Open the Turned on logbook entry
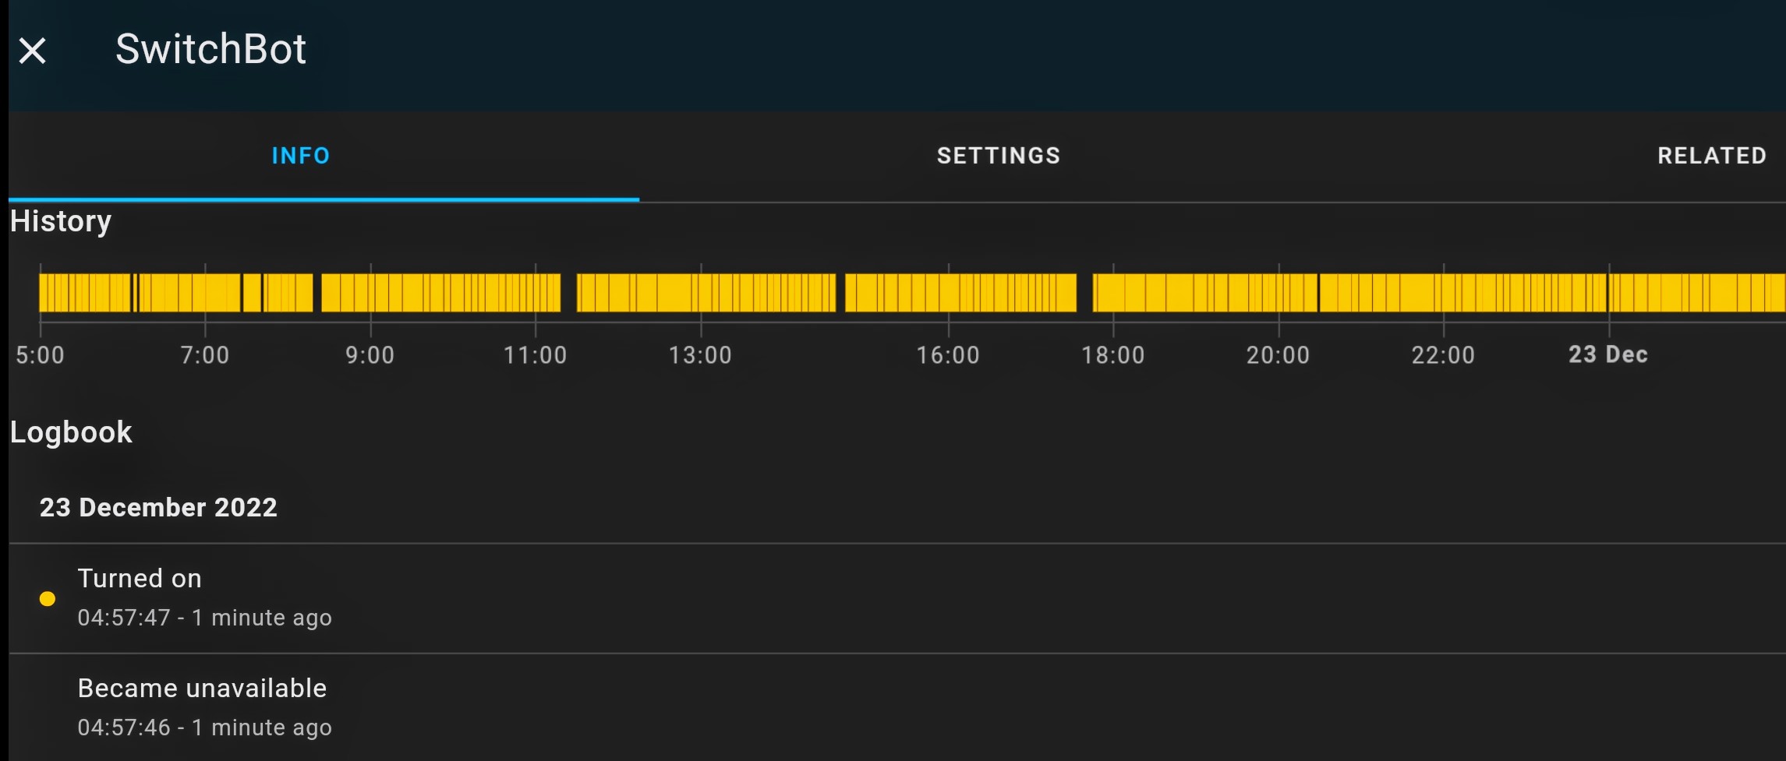Image resolution: width=1786 pixels, height=761 pixels. pos(140,577)
